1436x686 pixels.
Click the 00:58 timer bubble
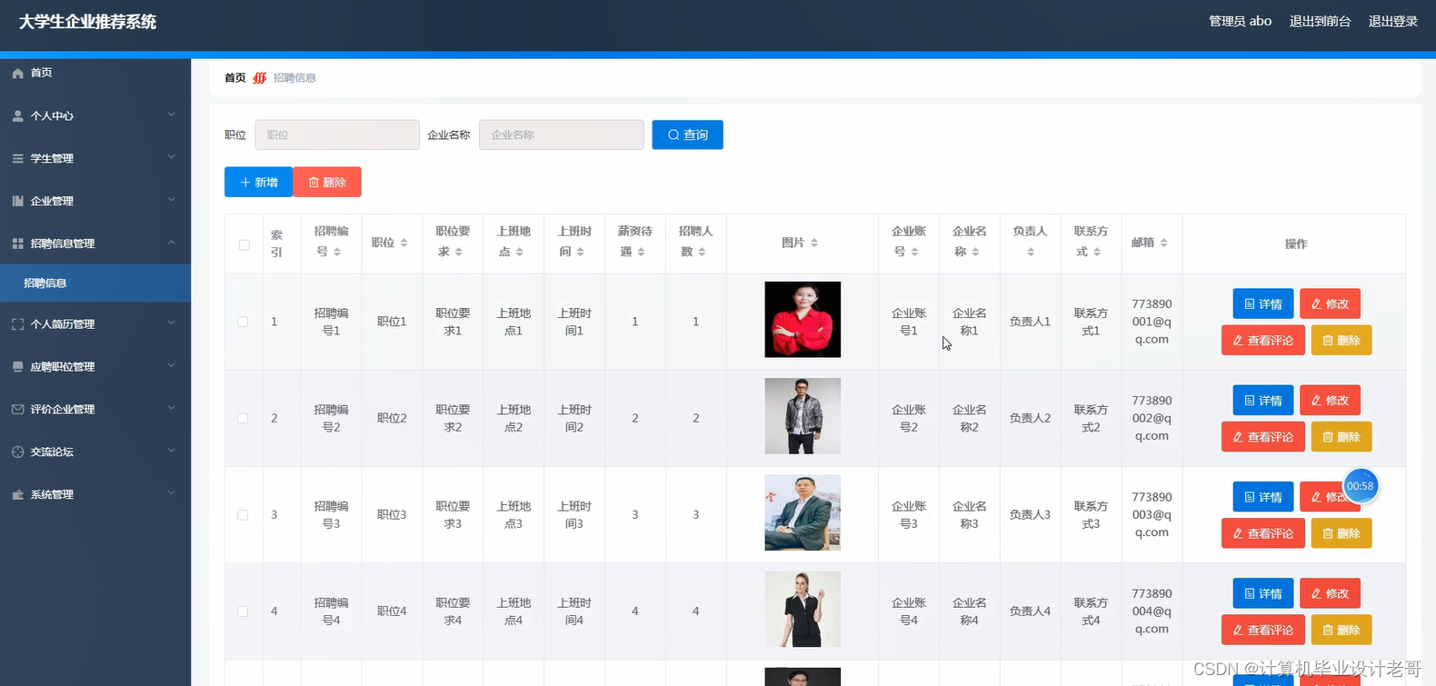point(1361,486)
